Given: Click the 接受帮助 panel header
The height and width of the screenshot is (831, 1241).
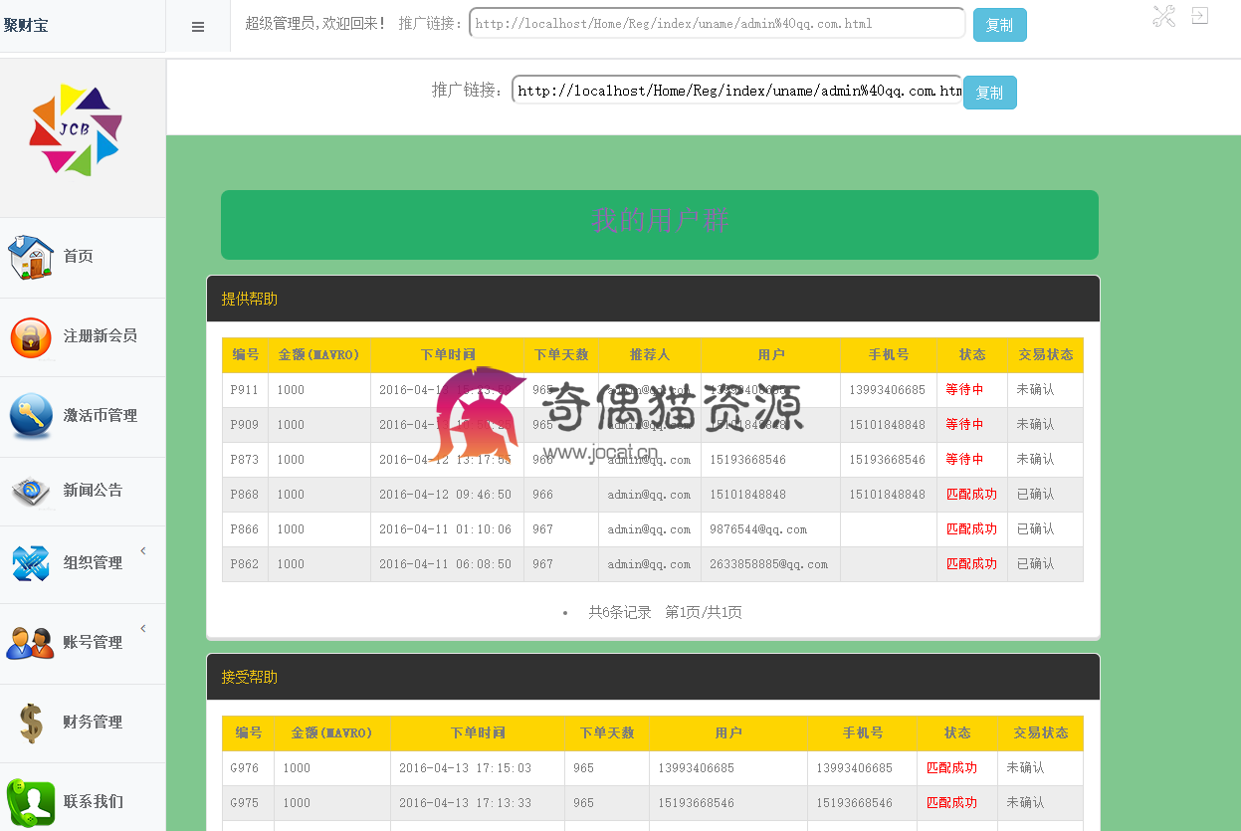Looking at the screenshot, I should (653, 677).
